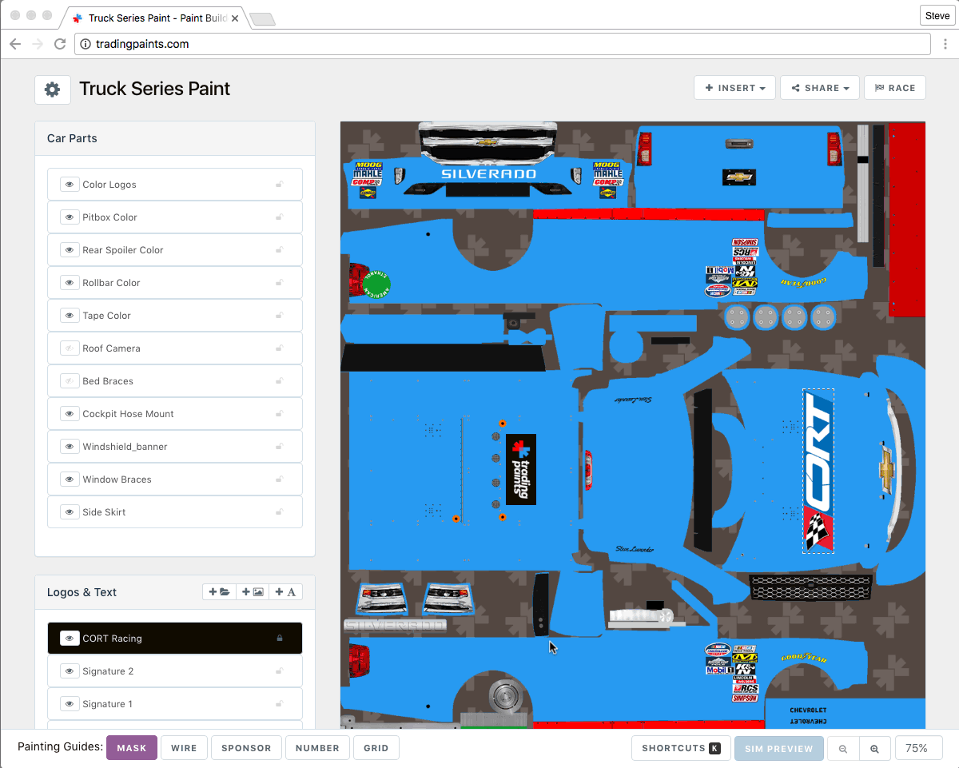Select the CORT Racing layer row
The image size is (959, 768).
[x=175, y=639]
